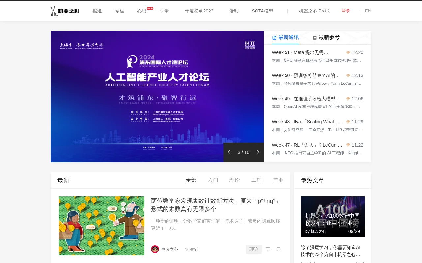The image size is (422, 263).
Task: Click the 机器之心 logo in header
Action: coord(65,11)
